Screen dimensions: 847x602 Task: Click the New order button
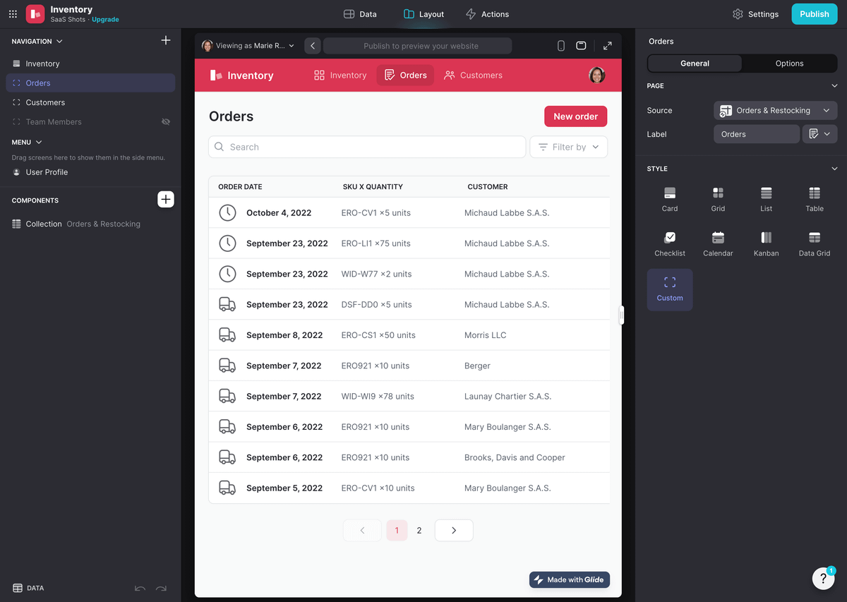coord(575,116)
